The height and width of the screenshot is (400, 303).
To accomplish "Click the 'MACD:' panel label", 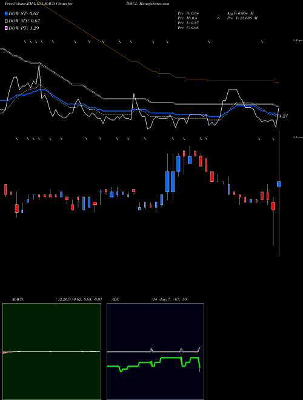I will tap(18, 299).
